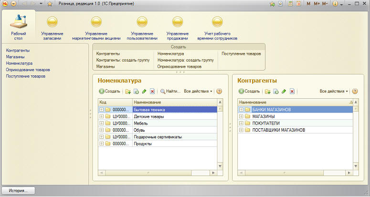Open Номенклатура in the left navigation panel

click(x=20, y=63)
